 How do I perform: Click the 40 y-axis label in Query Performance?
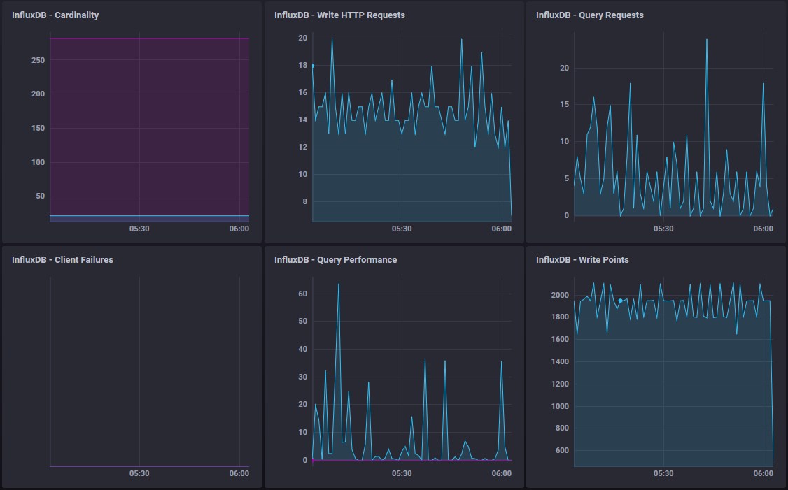tap(302, 349)
